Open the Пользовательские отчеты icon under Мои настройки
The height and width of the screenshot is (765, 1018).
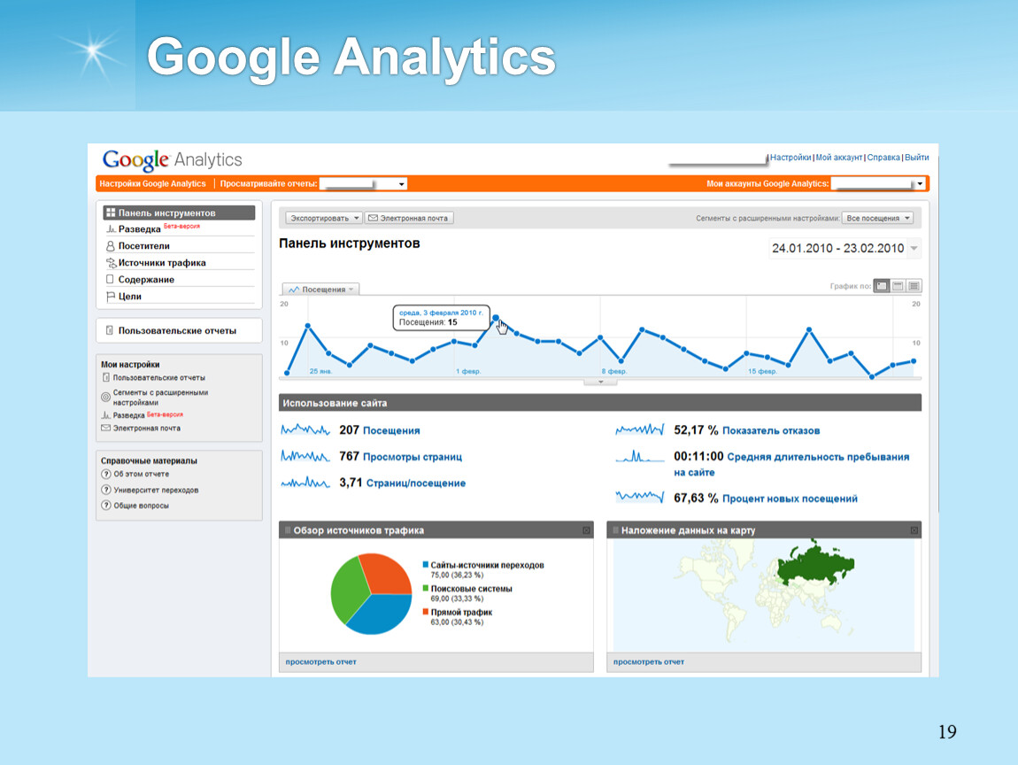[106, 377]
